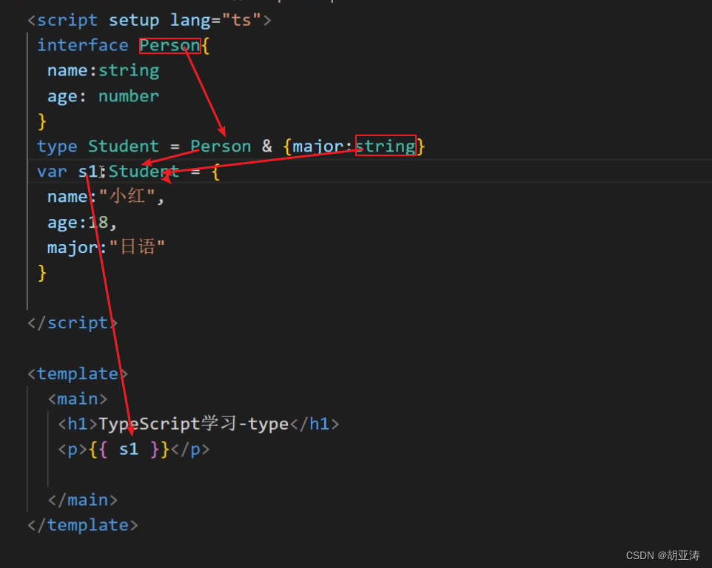Screen dimensions: 712x568
Task: Click 's1' inside the mustache interpolation
Action: 129,450
